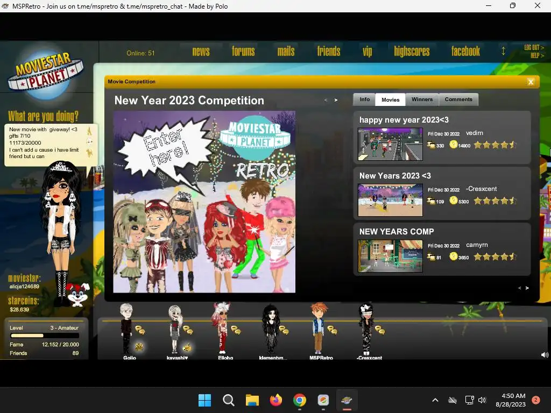The width and height of the screenshot is (551, 413).
Task: Open 'New Years 2023 <3' movie thumbnail
Action: tap(390, 200)
